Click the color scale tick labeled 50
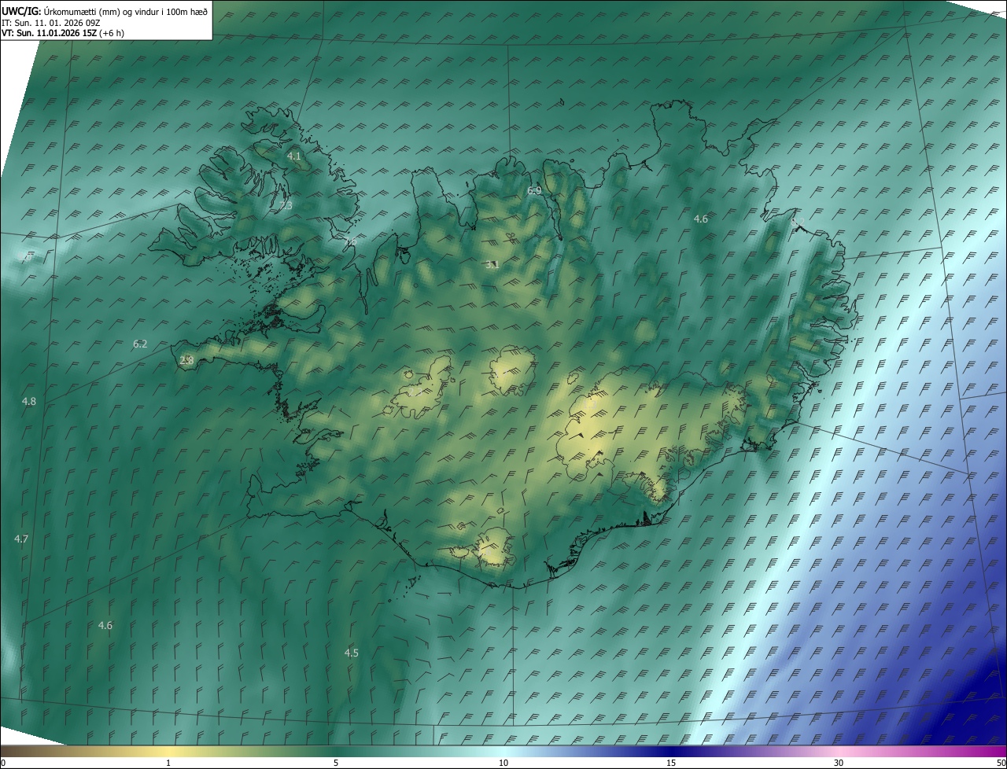 (1001, 763)
